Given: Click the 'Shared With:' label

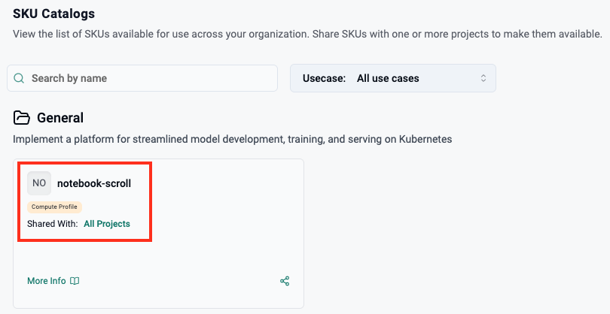Looking at the screenshot, I should (53, 224).
